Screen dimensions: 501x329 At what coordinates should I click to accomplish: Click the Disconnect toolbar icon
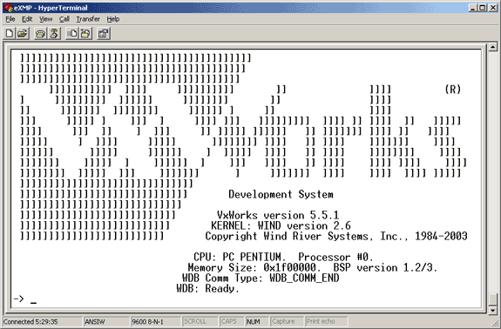(x=54, y=33)
